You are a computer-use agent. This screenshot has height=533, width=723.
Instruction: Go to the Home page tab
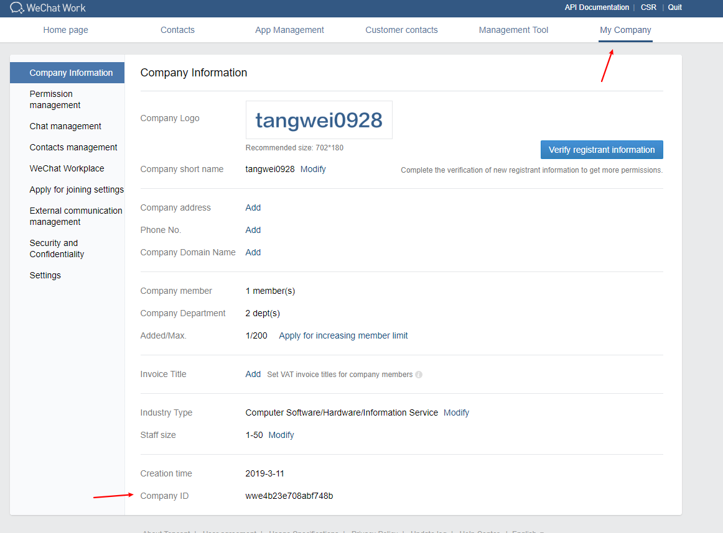[x=65, y=30]
